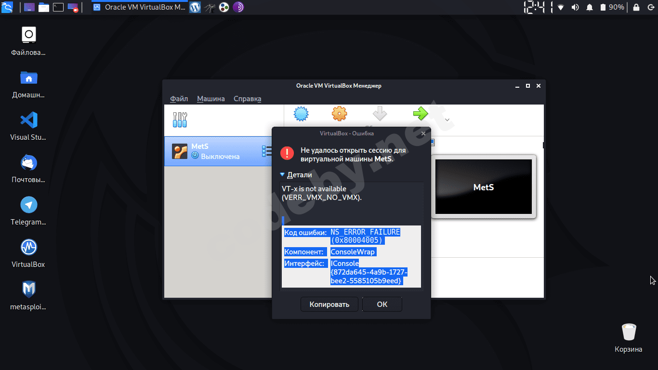Open the Файл menu in VirtualBox Manager
Viewport: 658px width, 370px height.
[179, 99]
